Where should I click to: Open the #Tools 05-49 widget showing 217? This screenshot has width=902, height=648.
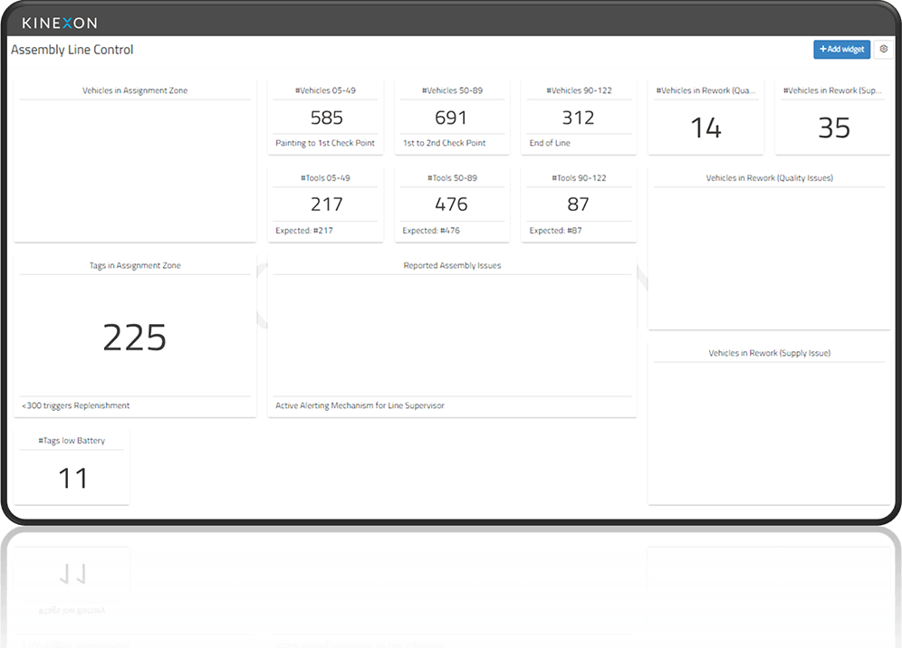(326, 205)
